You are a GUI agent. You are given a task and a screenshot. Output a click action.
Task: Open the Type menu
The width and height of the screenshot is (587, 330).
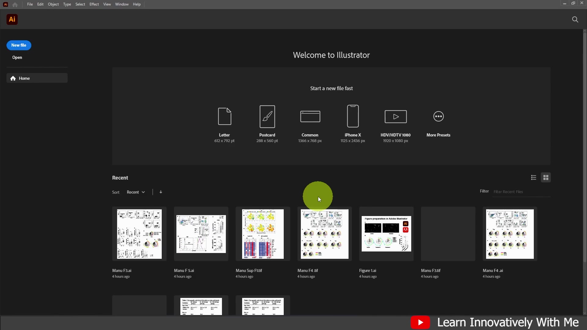pos(67,4)
